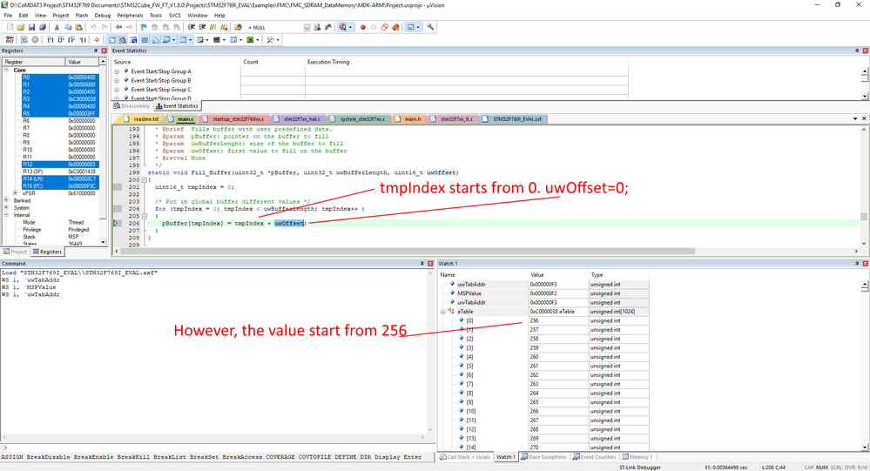The height and width of the screenshot is (471, 870).
Task: Click the Open file folder icon
Action: (x=21, y=27)
